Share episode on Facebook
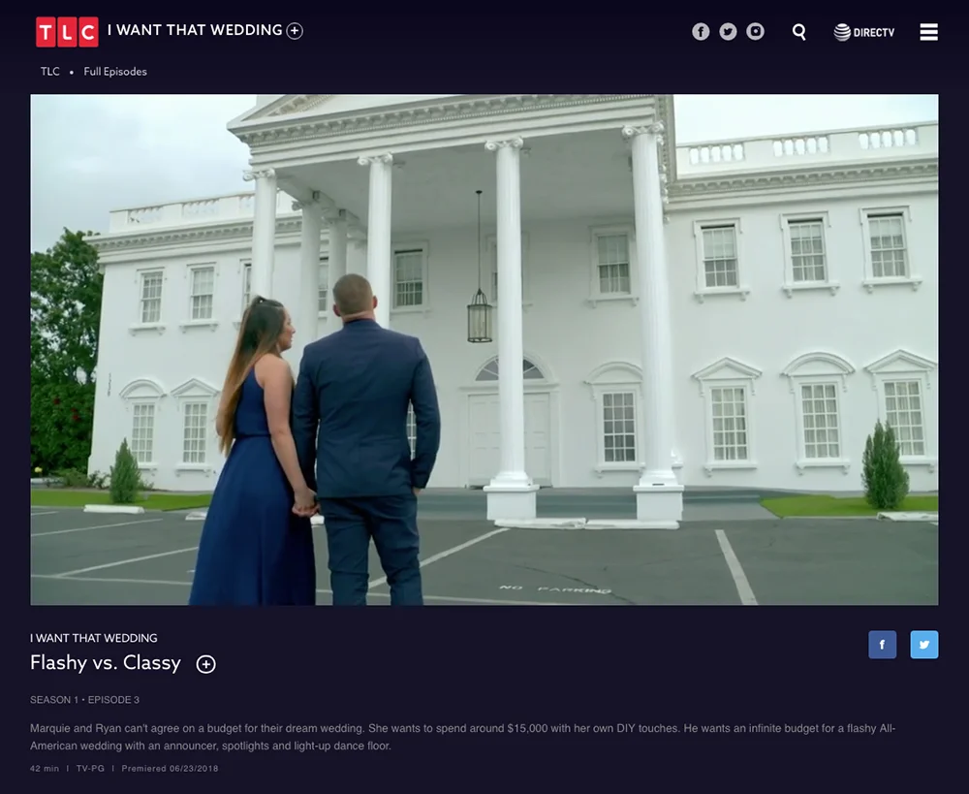Screen dimensions: 969x794 pos(882,645)
